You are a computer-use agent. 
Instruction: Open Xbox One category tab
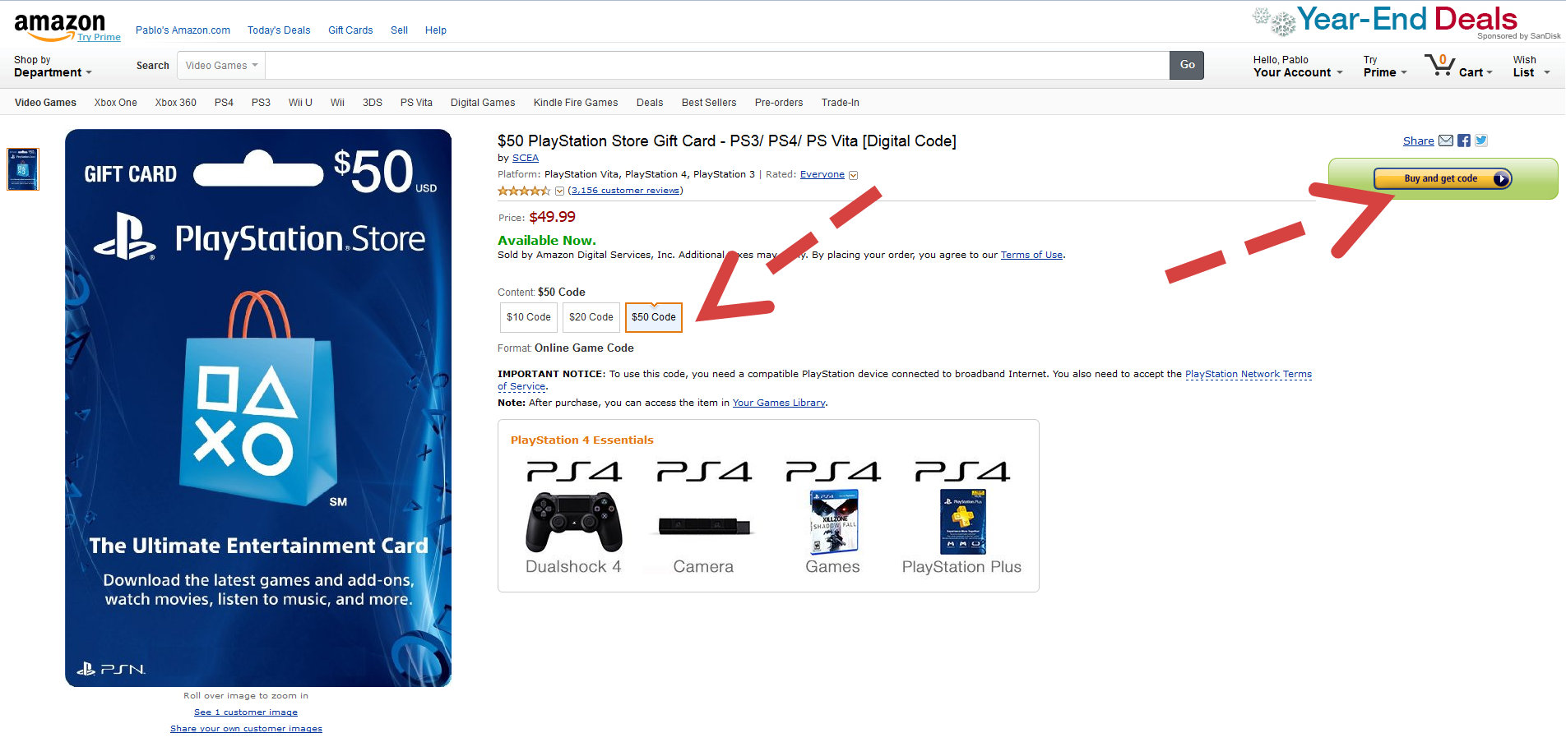[x=116, y=103]
